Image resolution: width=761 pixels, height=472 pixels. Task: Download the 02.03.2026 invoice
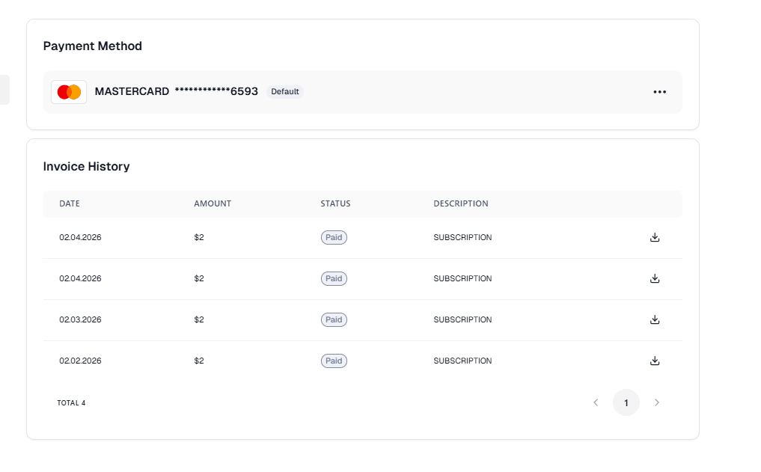pos(655,320)
